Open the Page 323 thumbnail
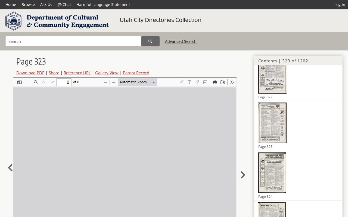348x217 pixels. [272, 123]
